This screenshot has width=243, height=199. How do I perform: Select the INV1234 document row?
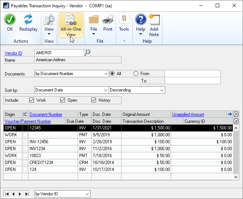pos(118,148)
